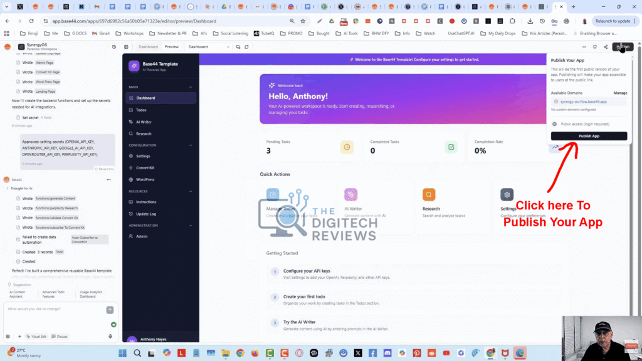Click the share icon near the Publish button
This screenshot has width=642, height=361.
click(605, 47)
